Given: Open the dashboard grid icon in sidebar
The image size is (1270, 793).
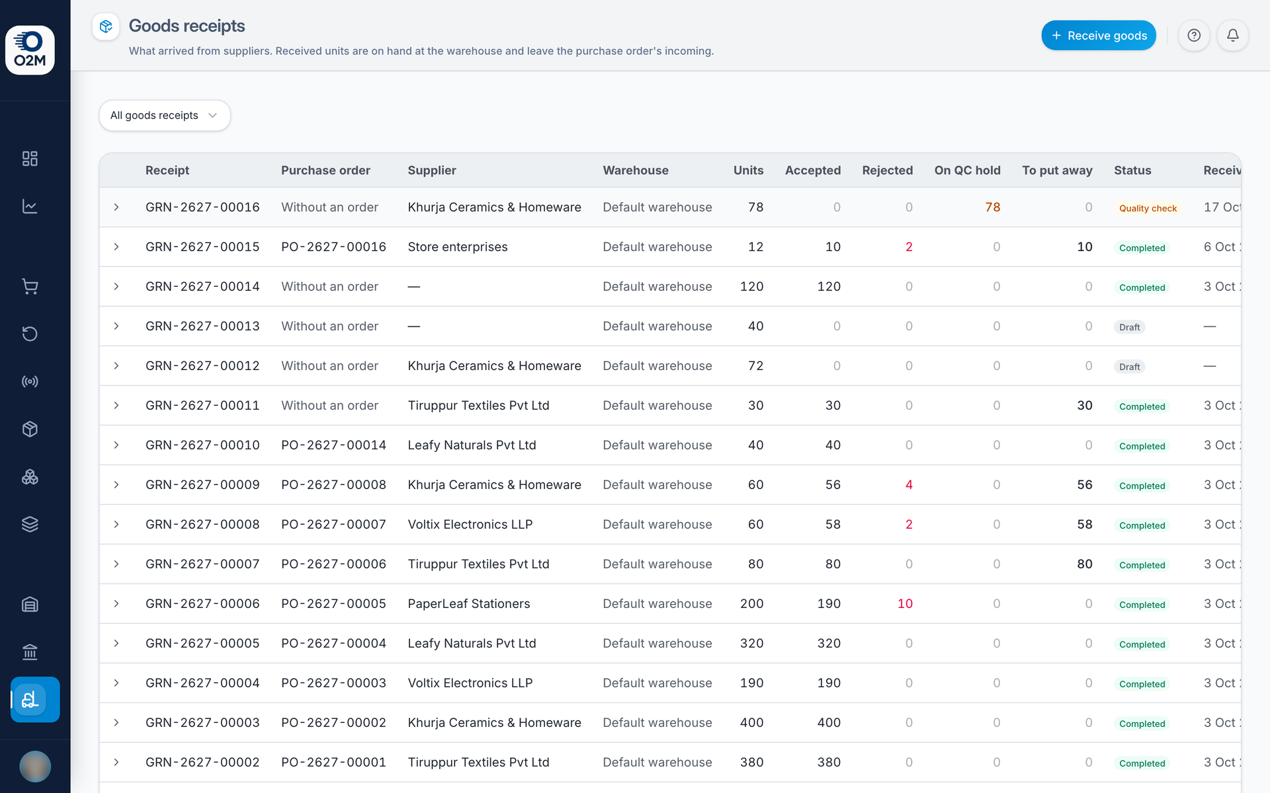Looking at the screenshot, I should (x=30, y=159).
